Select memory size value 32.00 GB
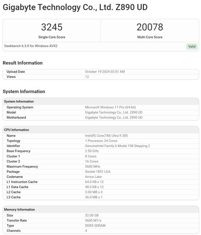This screenshot has height=235, width=201. coord(92,215)
